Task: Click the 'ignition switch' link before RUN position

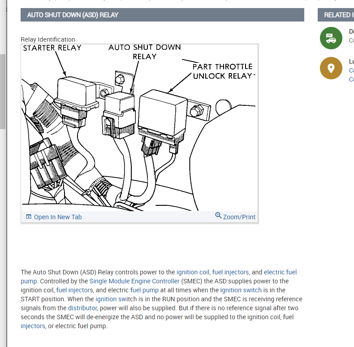Action: 116,299
